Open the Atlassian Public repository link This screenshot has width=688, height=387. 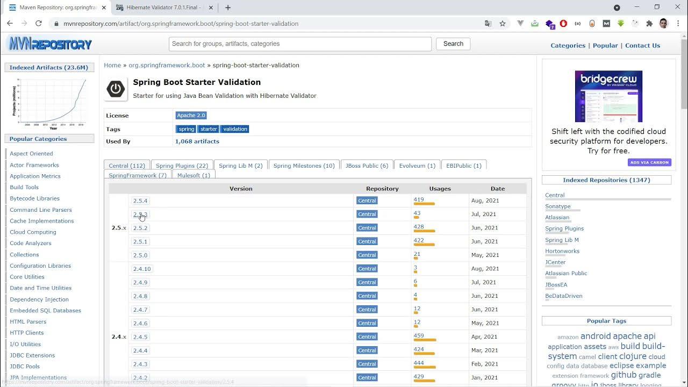coord(566,274)
